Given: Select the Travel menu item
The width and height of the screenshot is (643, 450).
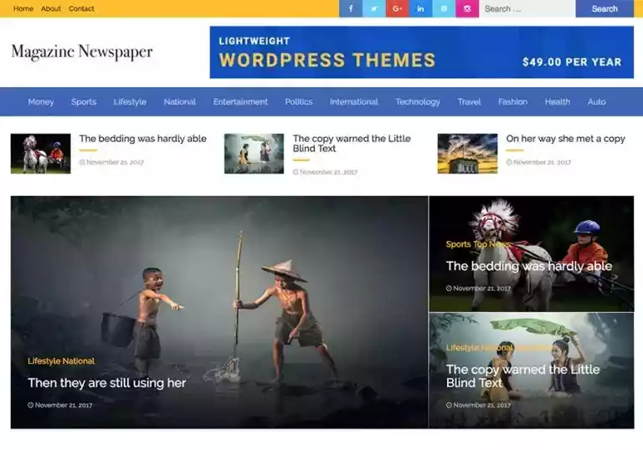Looking at the screenshot, I should (469, 102).
